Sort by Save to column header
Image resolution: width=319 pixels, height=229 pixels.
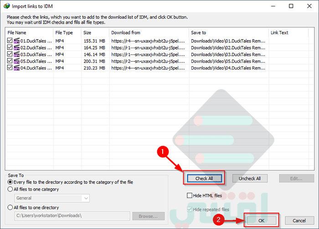point(229,33)
